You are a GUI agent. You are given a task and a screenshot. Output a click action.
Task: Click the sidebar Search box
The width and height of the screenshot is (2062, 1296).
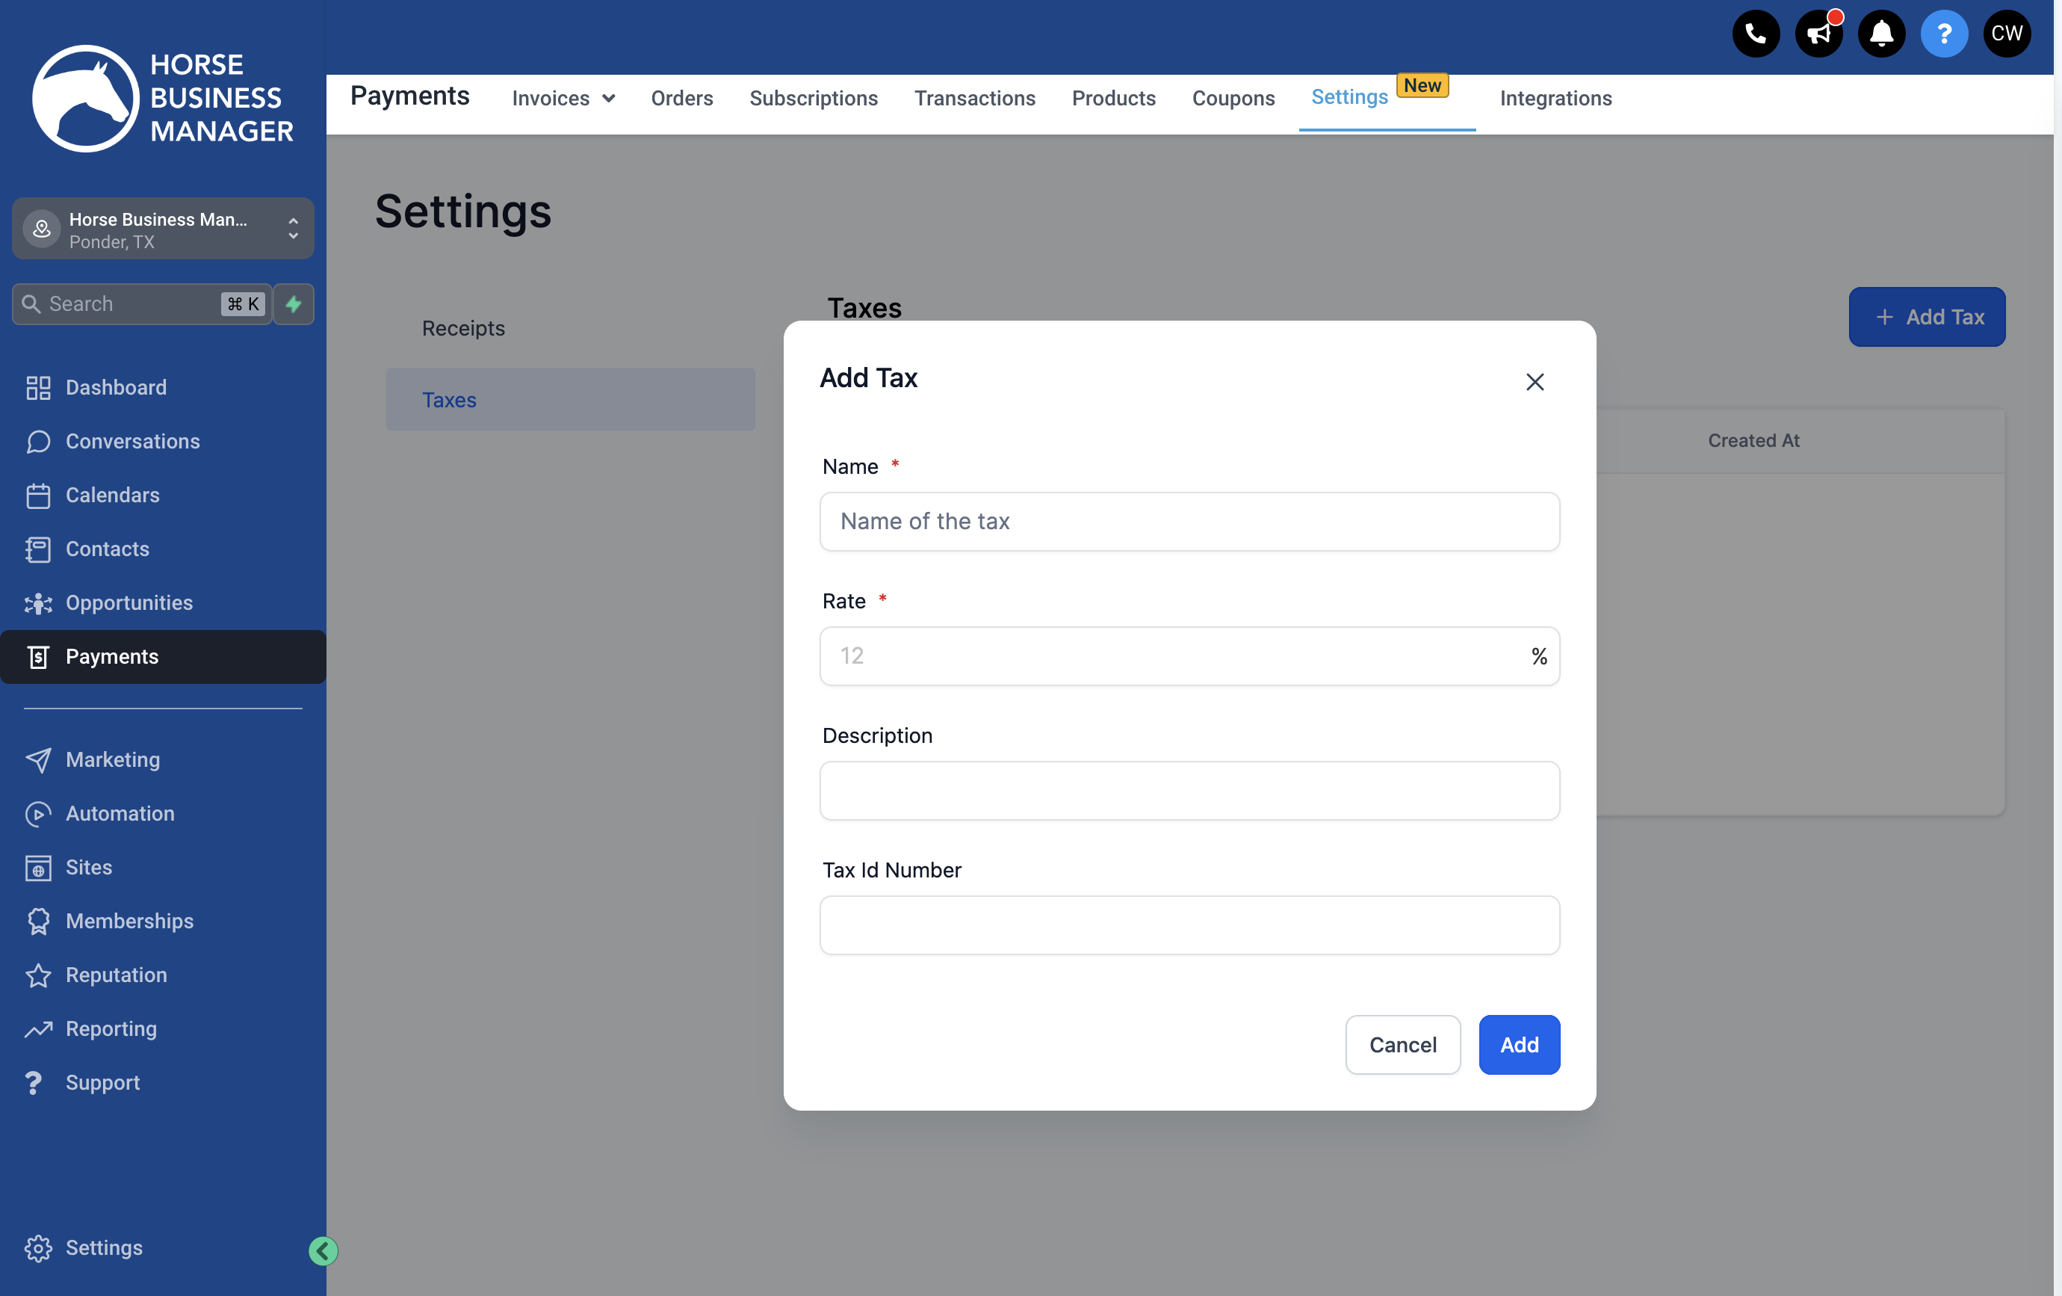pos(142,304)
